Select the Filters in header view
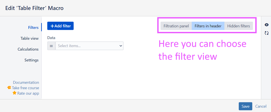271x112 pixels. (x=208, y=26)
